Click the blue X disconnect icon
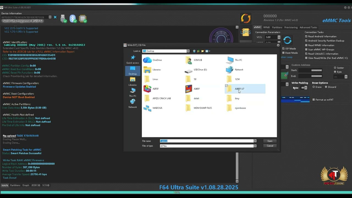 pyautogui.click(x=55, y=17)
